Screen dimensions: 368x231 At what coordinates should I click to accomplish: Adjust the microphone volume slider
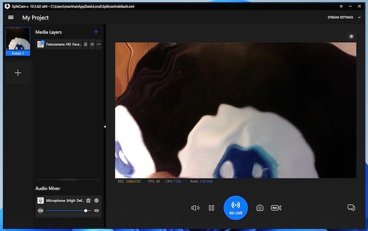coord(69,210)
